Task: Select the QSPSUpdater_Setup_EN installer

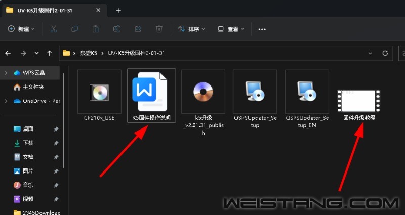Action: 307,99
